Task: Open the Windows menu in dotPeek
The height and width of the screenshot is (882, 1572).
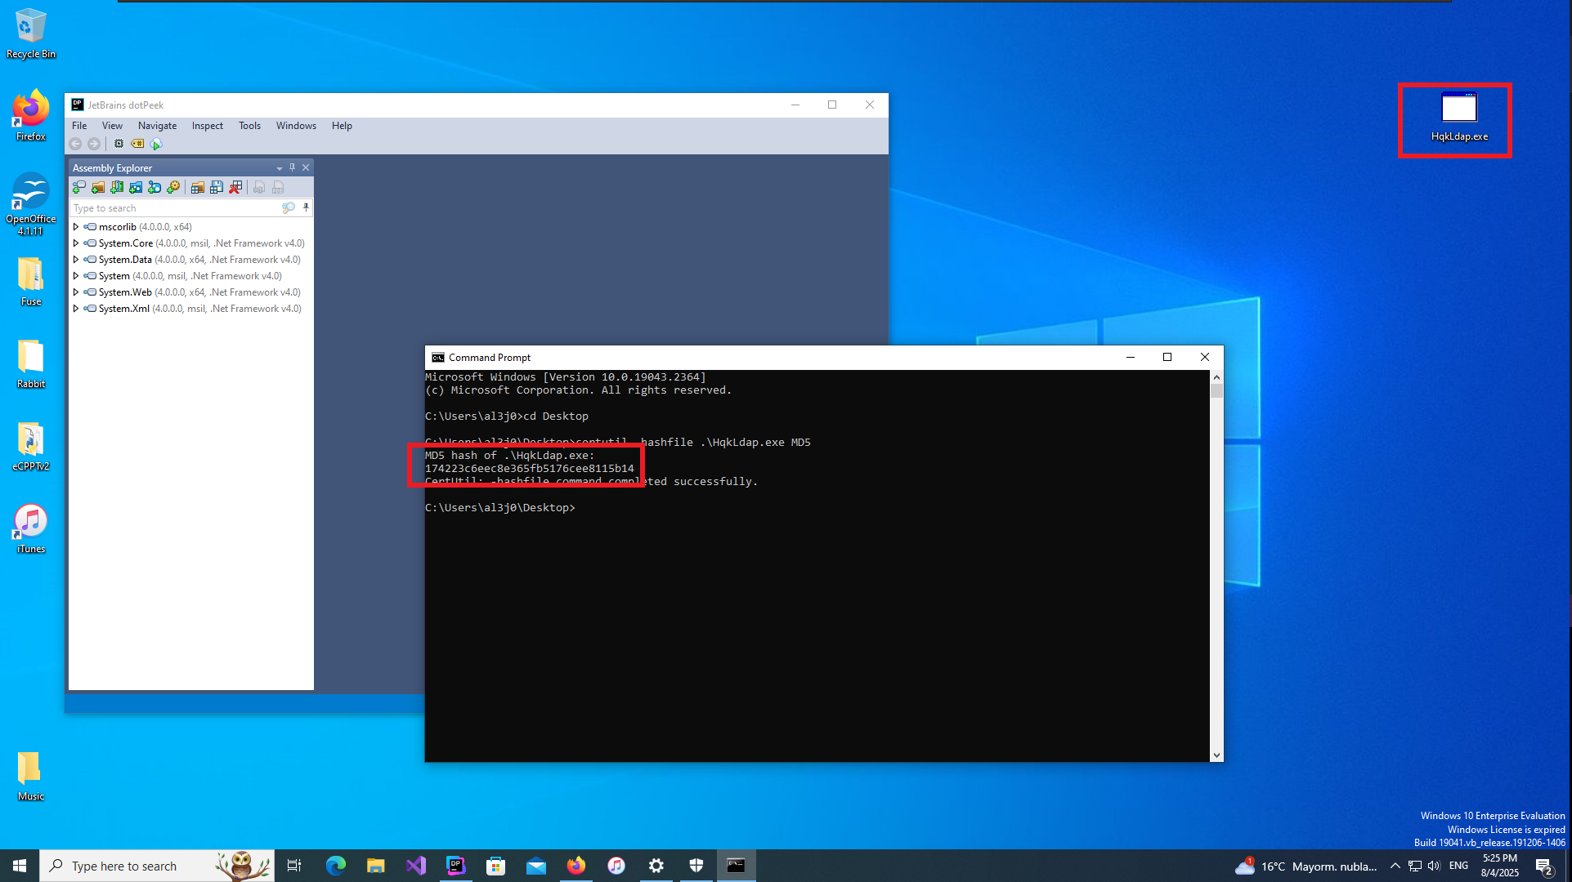Action: coord(296,126)
